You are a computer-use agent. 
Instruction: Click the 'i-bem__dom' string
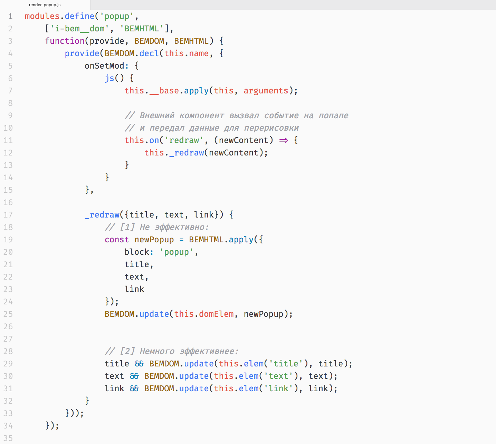pyautogui.click(x=79, y=29)
